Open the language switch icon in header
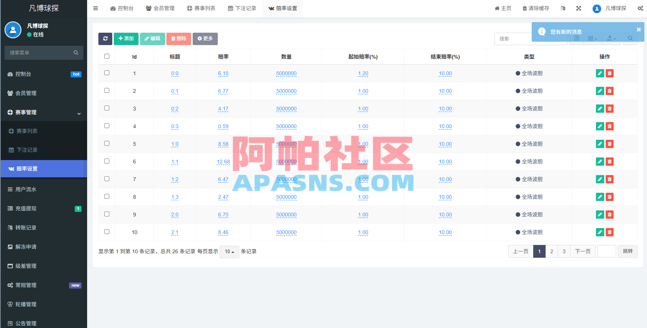Viewport: 647px width, 328px height. click(x=563, y=8)
